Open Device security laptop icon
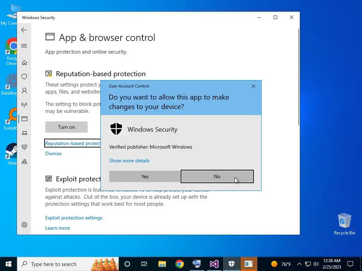 tap(24, 133)
